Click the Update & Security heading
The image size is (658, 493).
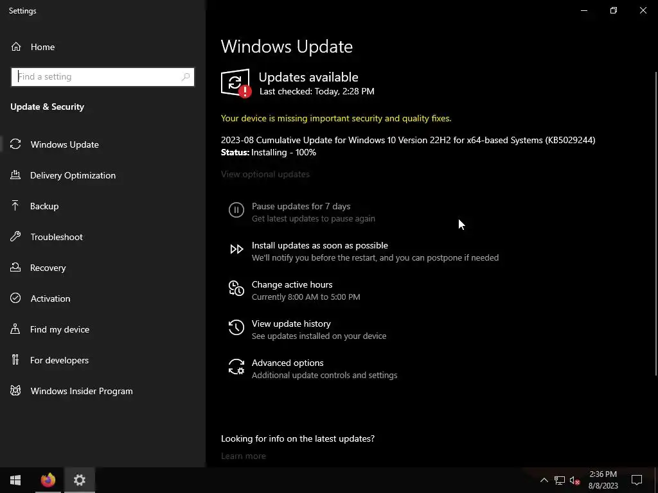coord(47,107)
